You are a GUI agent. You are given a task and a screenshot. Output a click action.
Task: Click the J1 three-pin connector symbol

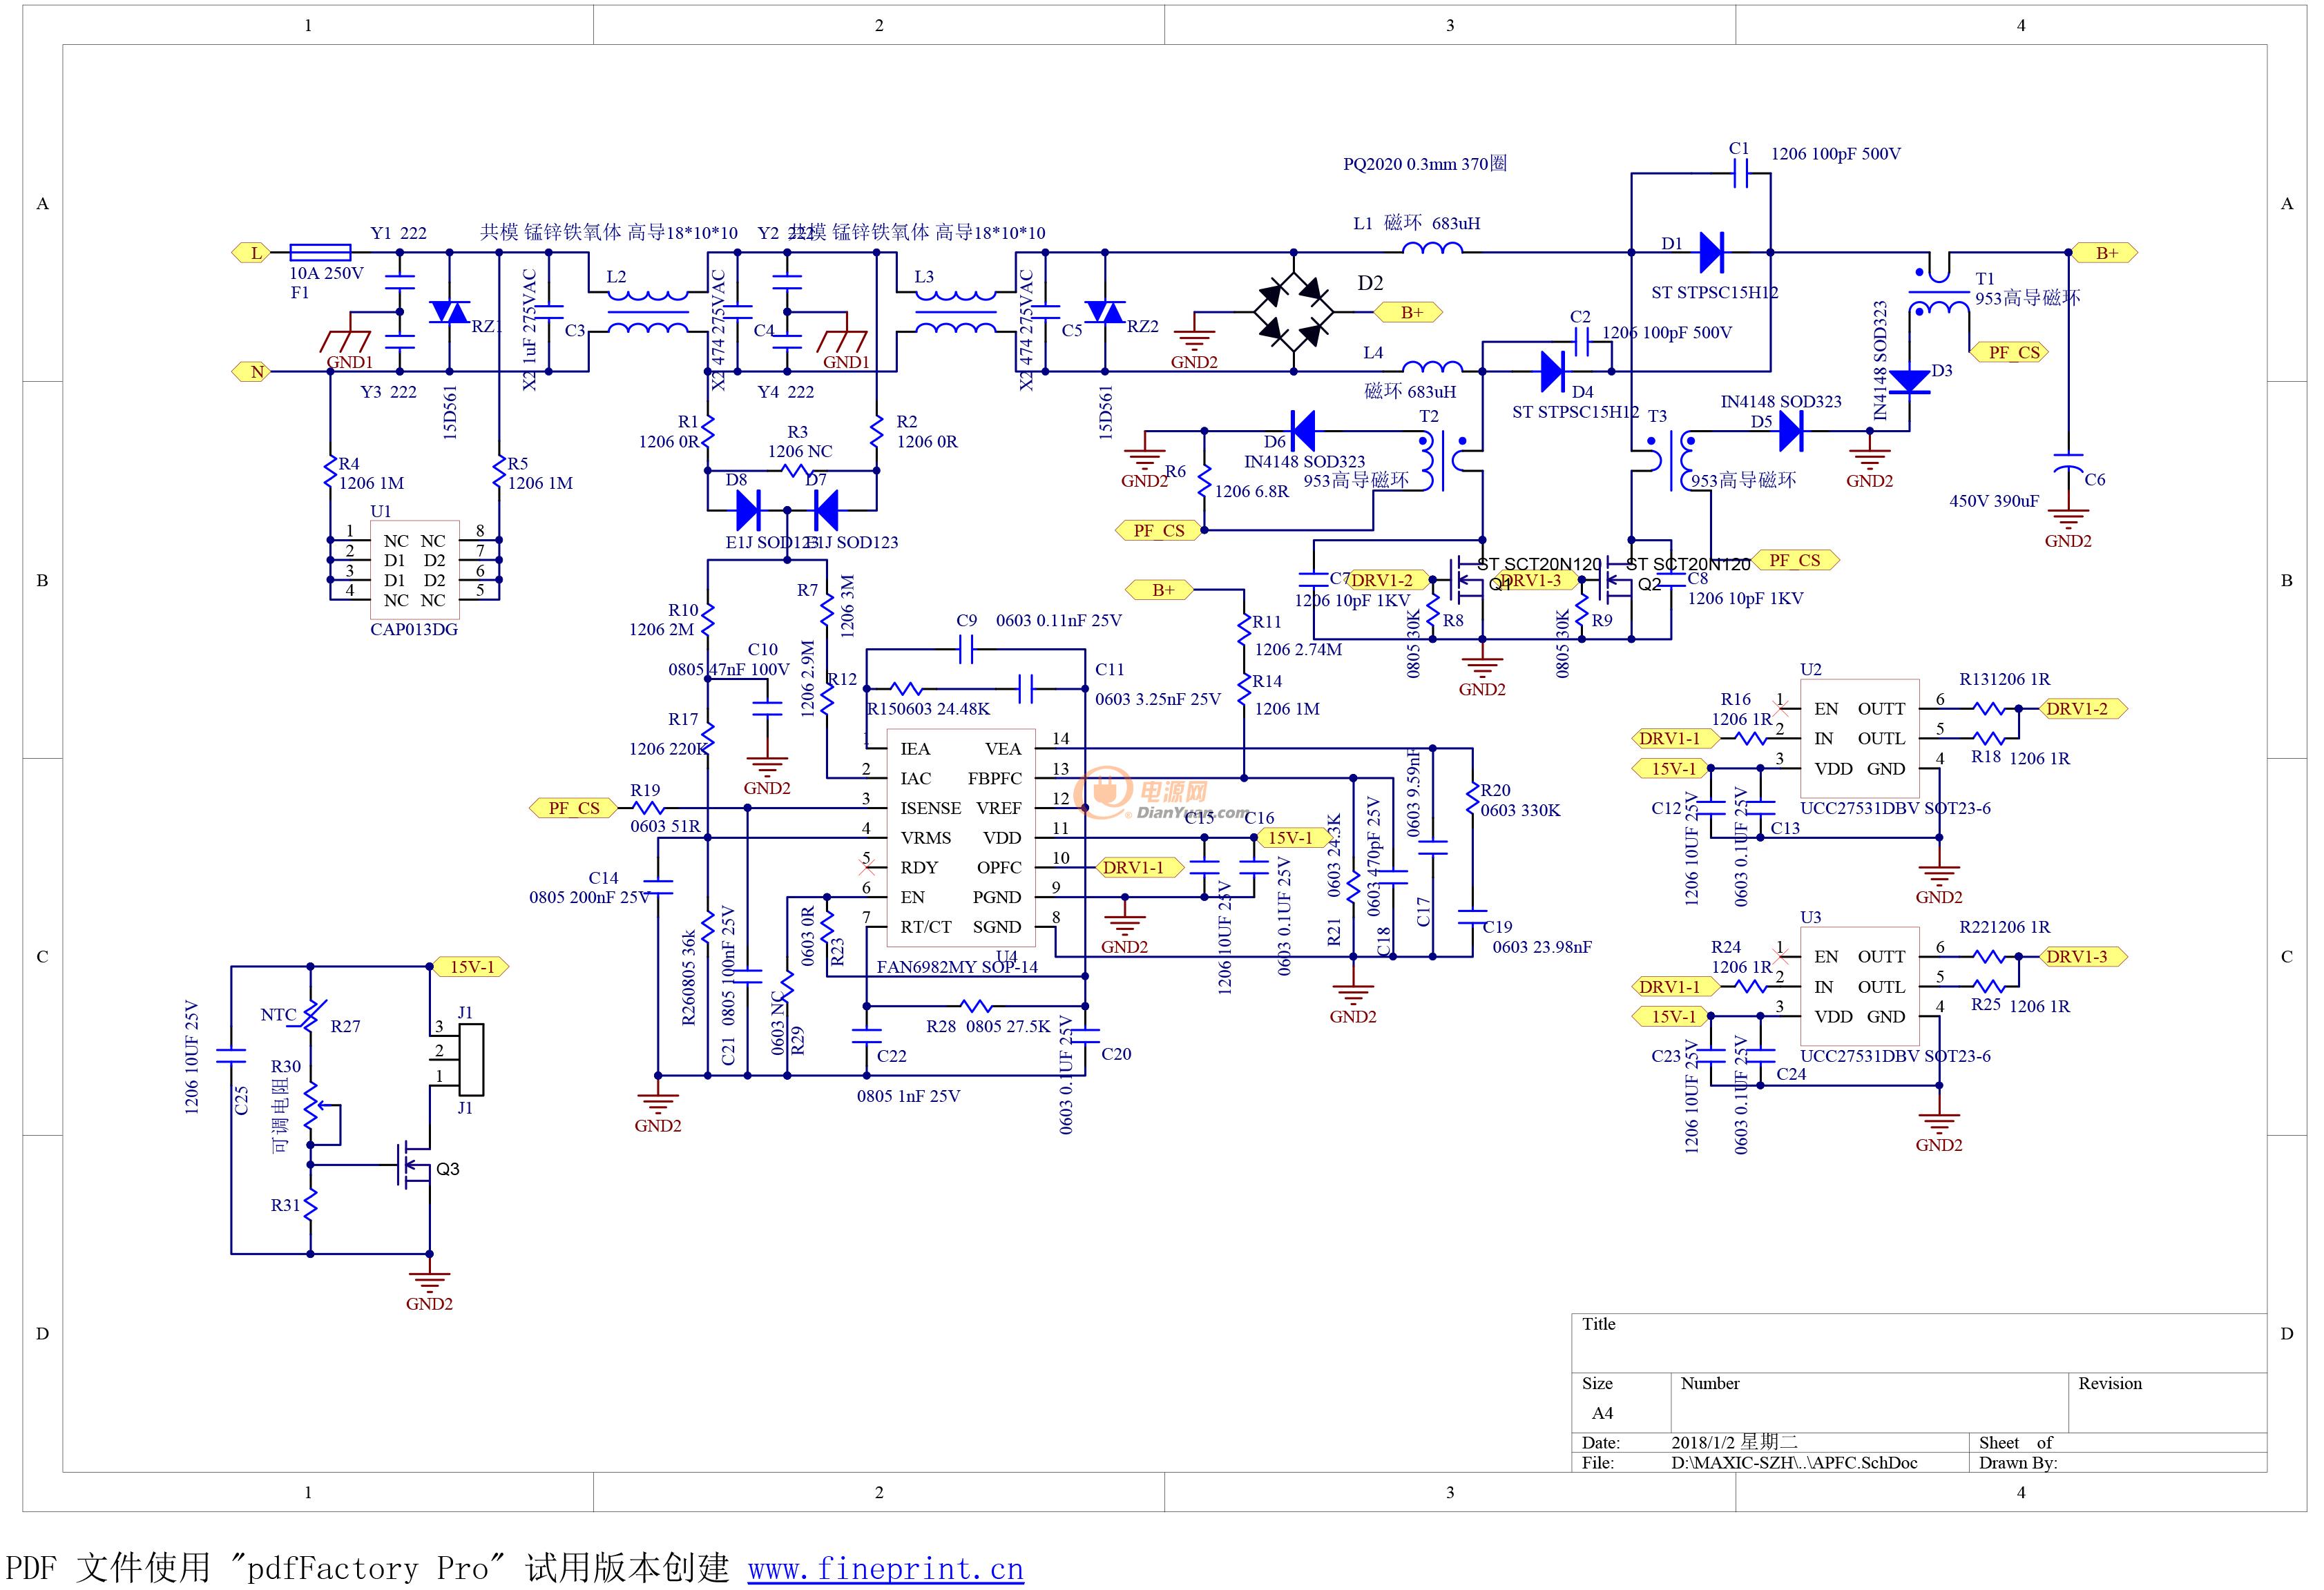tap(470, 1058)
